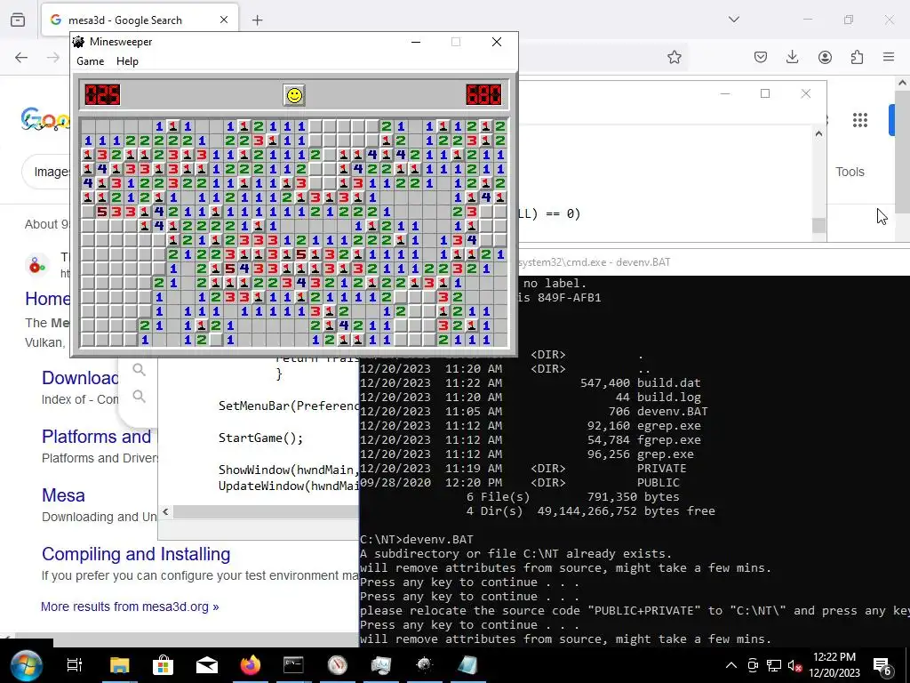This screenshot has width=910, height=683.
Task: Switch to Firefox via taskbar icon
Action: tap(250, 665)
